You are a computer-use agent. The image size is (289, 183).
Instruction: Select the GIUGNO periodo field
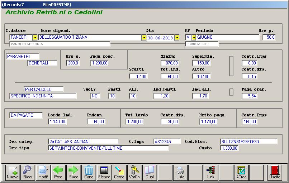227,37
